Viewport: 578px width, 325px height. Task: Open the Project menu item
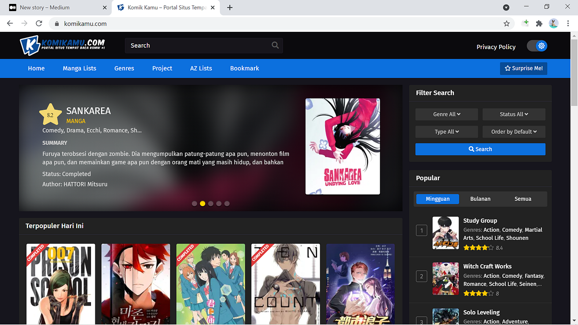(162, 68)
